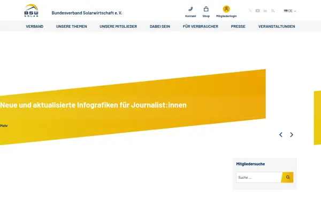Image resolution: width=321 pixels, height=200 pixels.
Task: Open the Infografiken für Journalist:innen headline
Action: pos(93,105)
